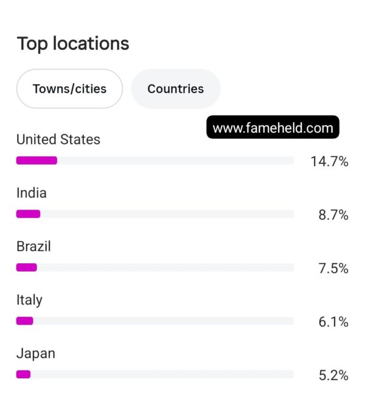Click the India magenta bar
The image size is (365, 419).
(29, 214)
